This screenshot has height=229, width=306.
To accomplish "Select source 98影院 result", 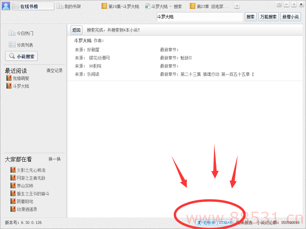I will 88,66.
